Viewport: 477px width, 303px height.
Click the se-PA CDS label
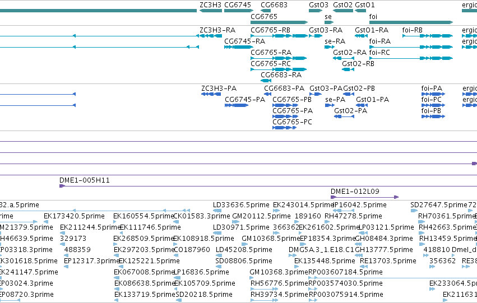[335, 100]
